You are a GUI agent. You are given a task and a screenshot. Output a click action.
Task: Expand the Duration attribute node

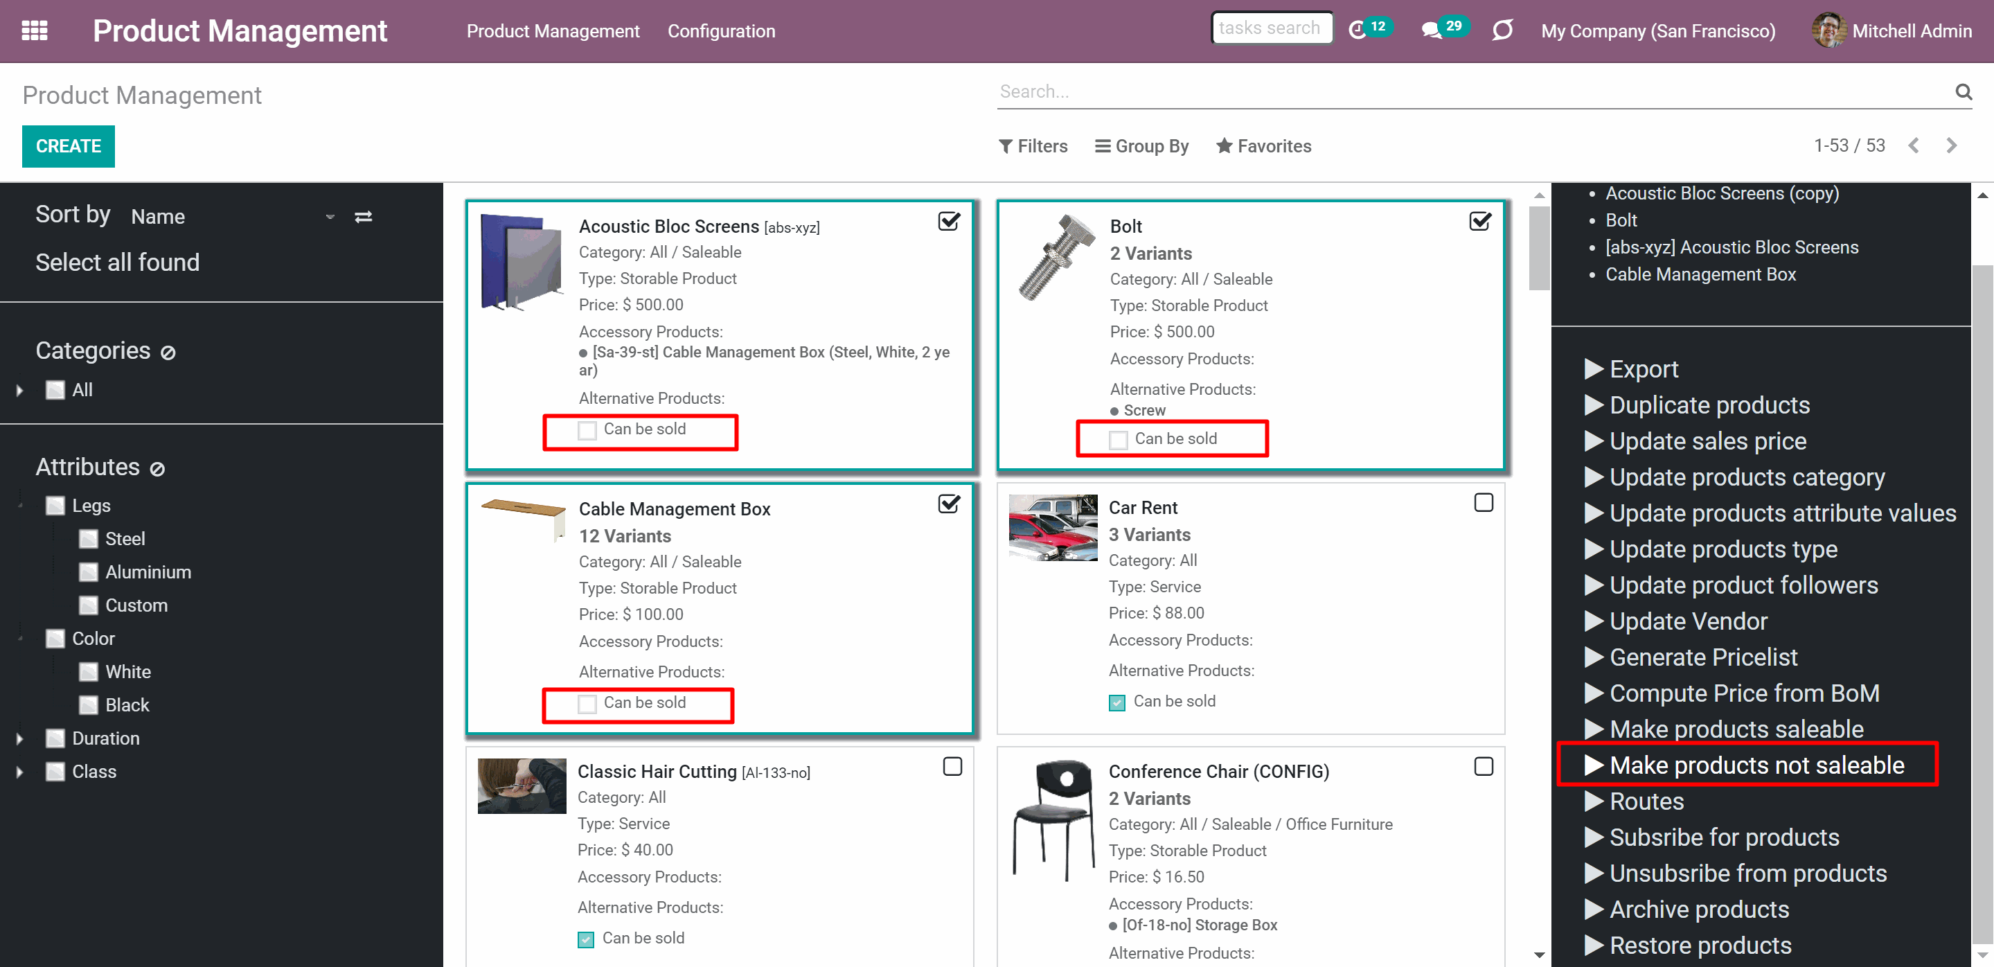pyautogui.click(x=19, y=738)
